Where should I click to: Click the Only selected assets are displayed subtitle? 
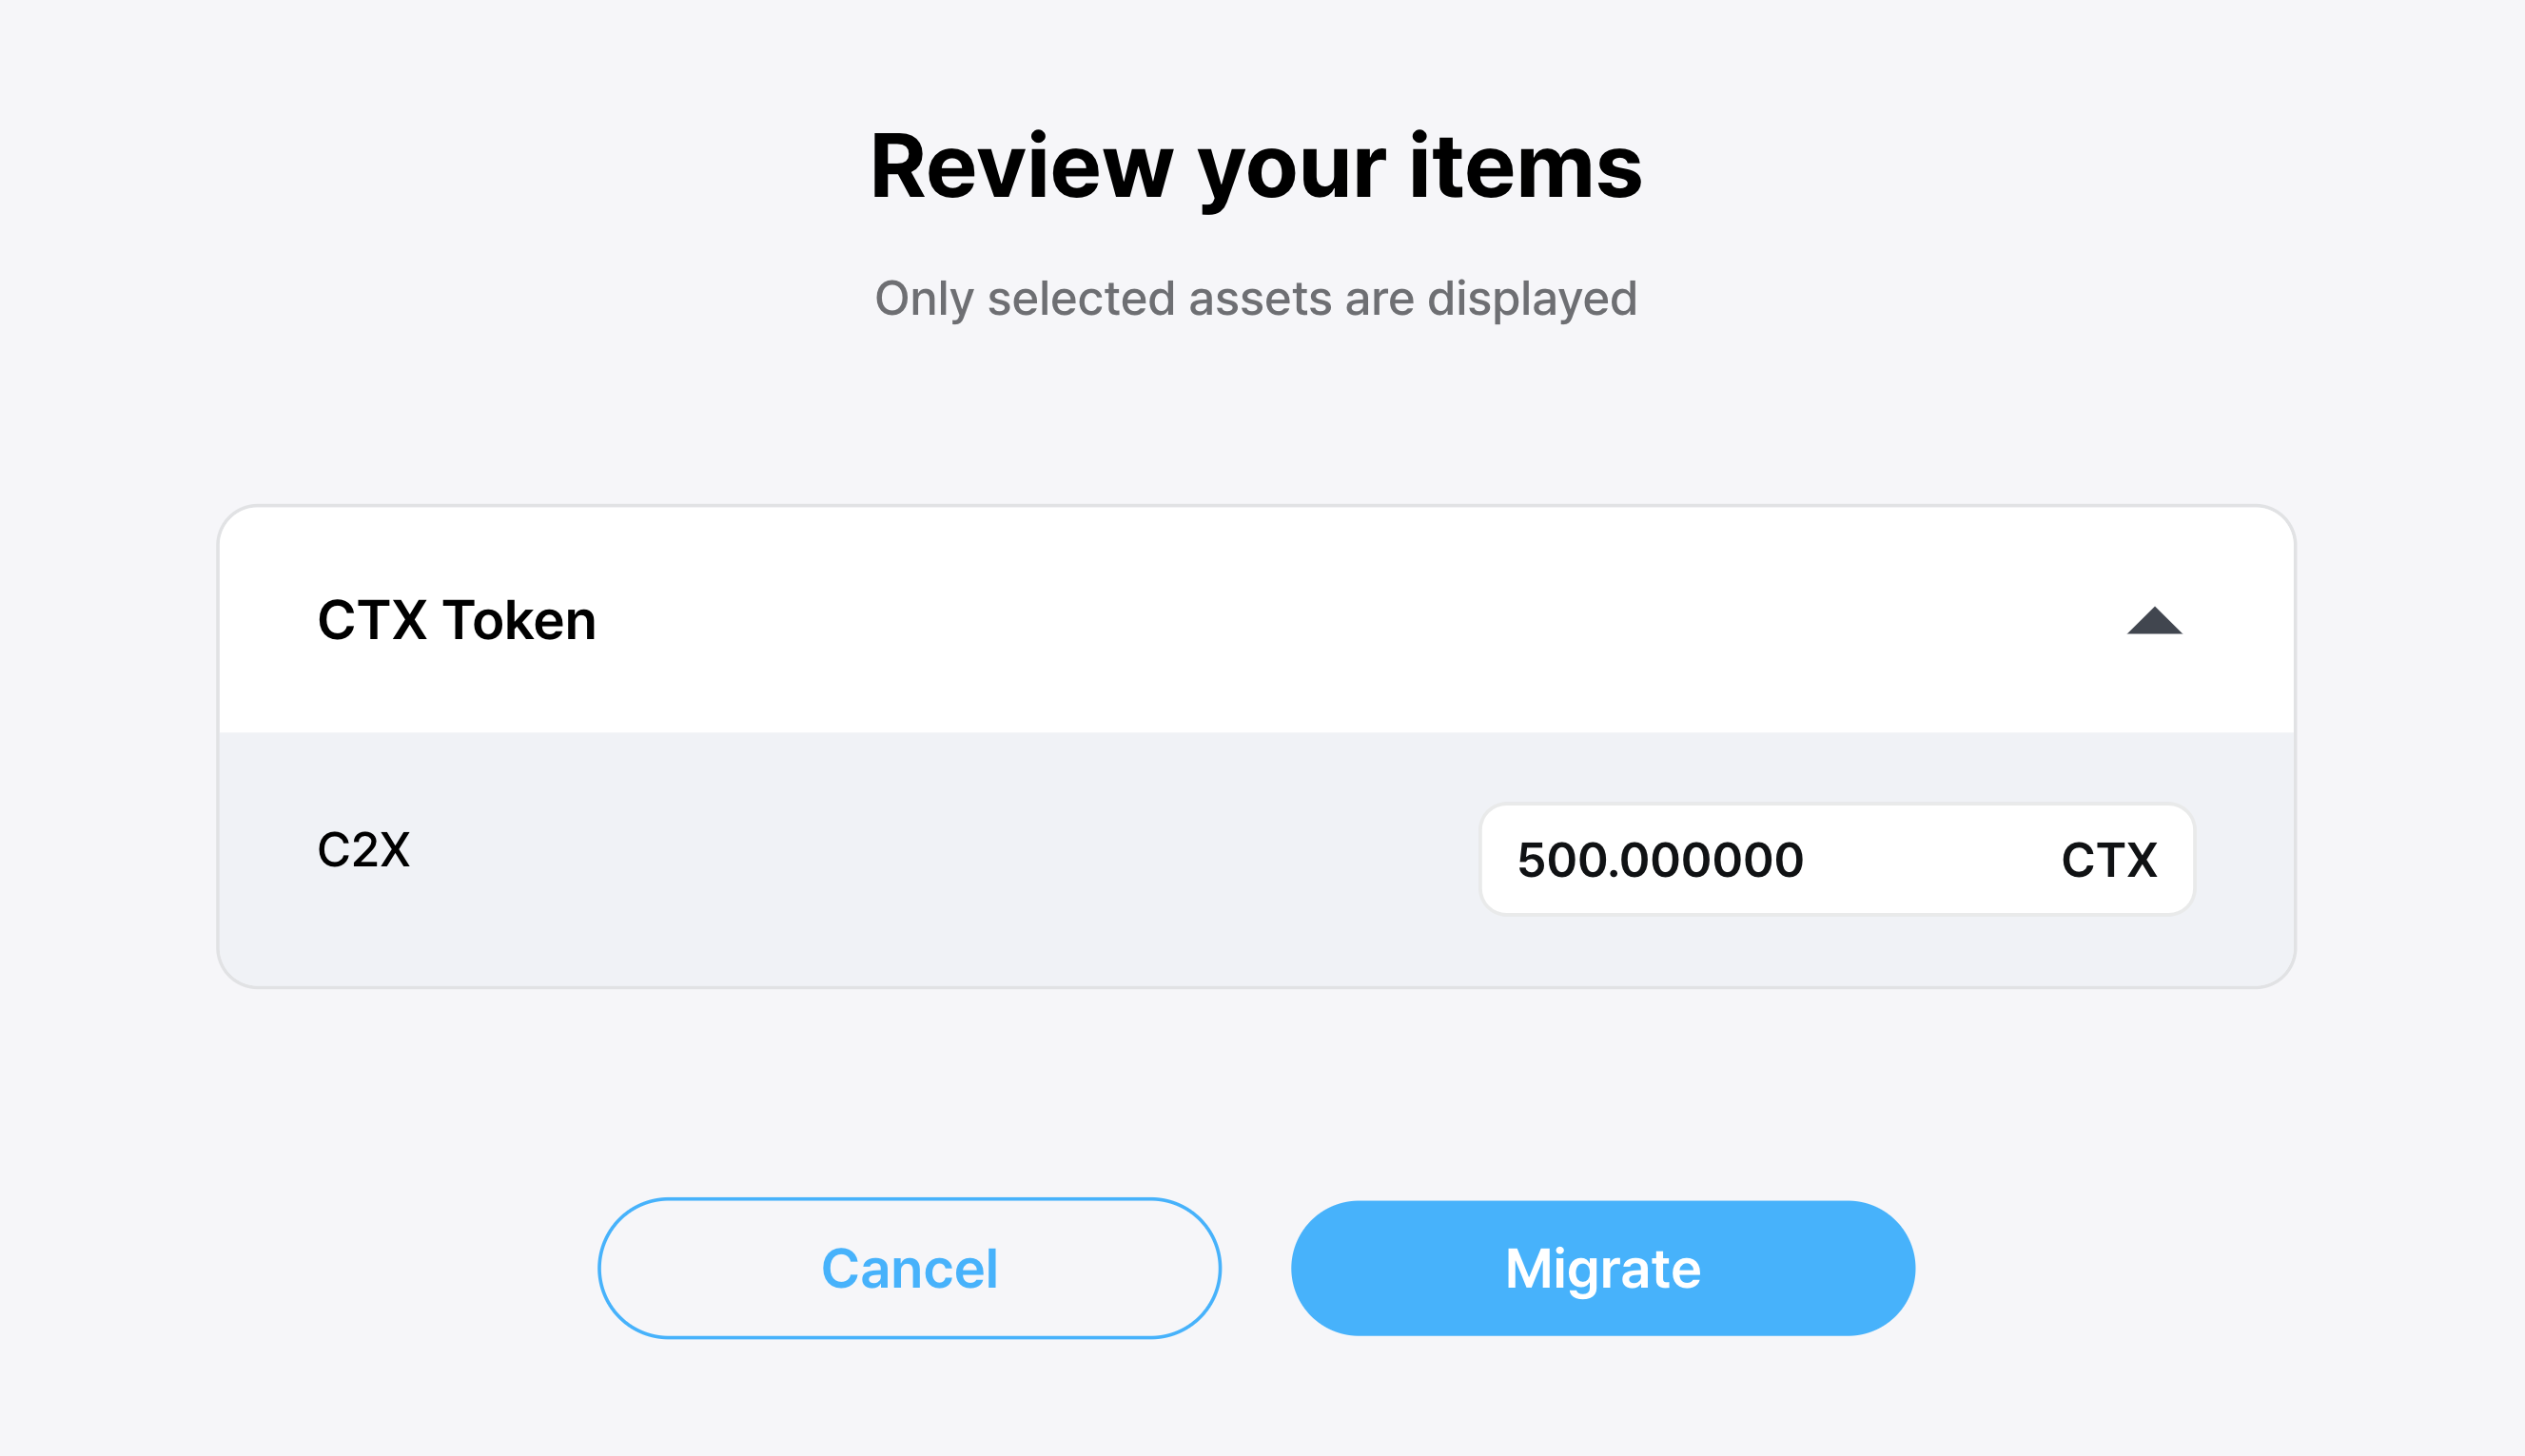[1256, 298]
